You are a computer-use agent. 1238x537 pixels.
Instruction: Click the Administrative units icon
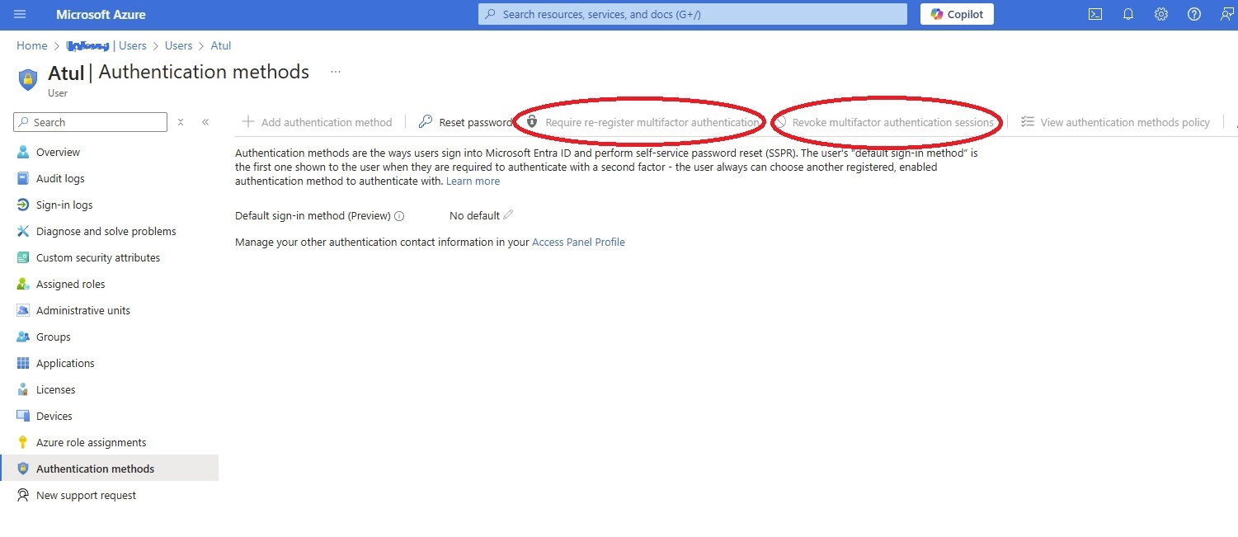(23, 310)
